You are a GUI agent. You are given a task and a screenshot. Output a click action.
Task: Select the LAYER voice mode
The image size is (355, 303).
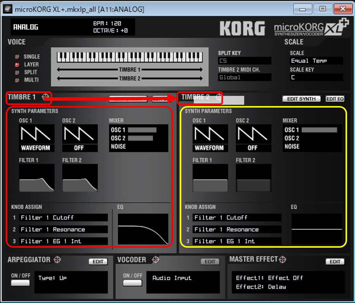click(17, 64)
